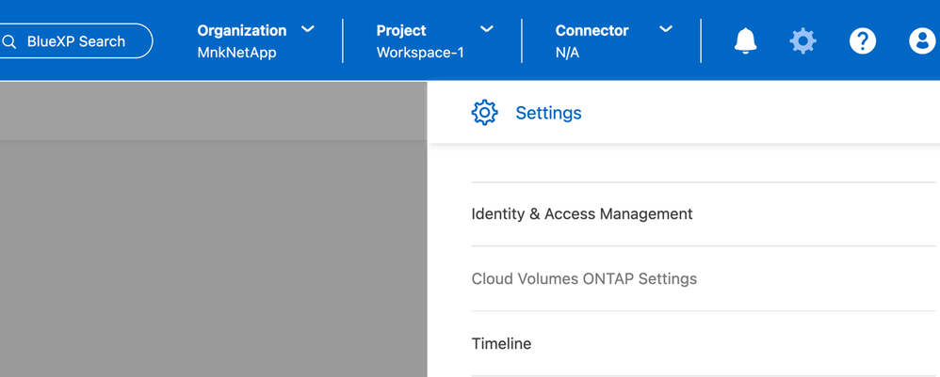Select the Workspace-1 project name

coord(420,53)
